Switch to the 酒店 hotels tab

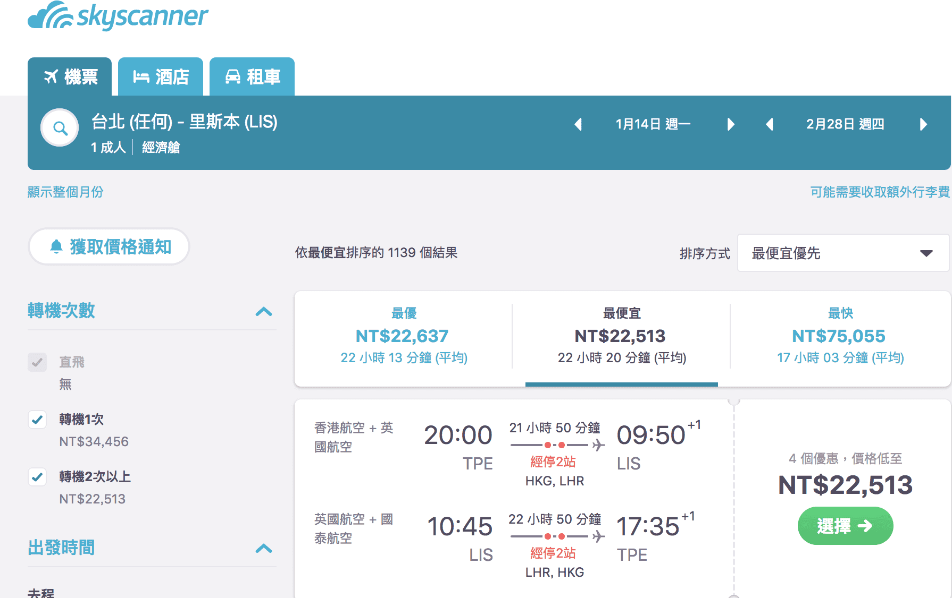(x=161, y=77)
